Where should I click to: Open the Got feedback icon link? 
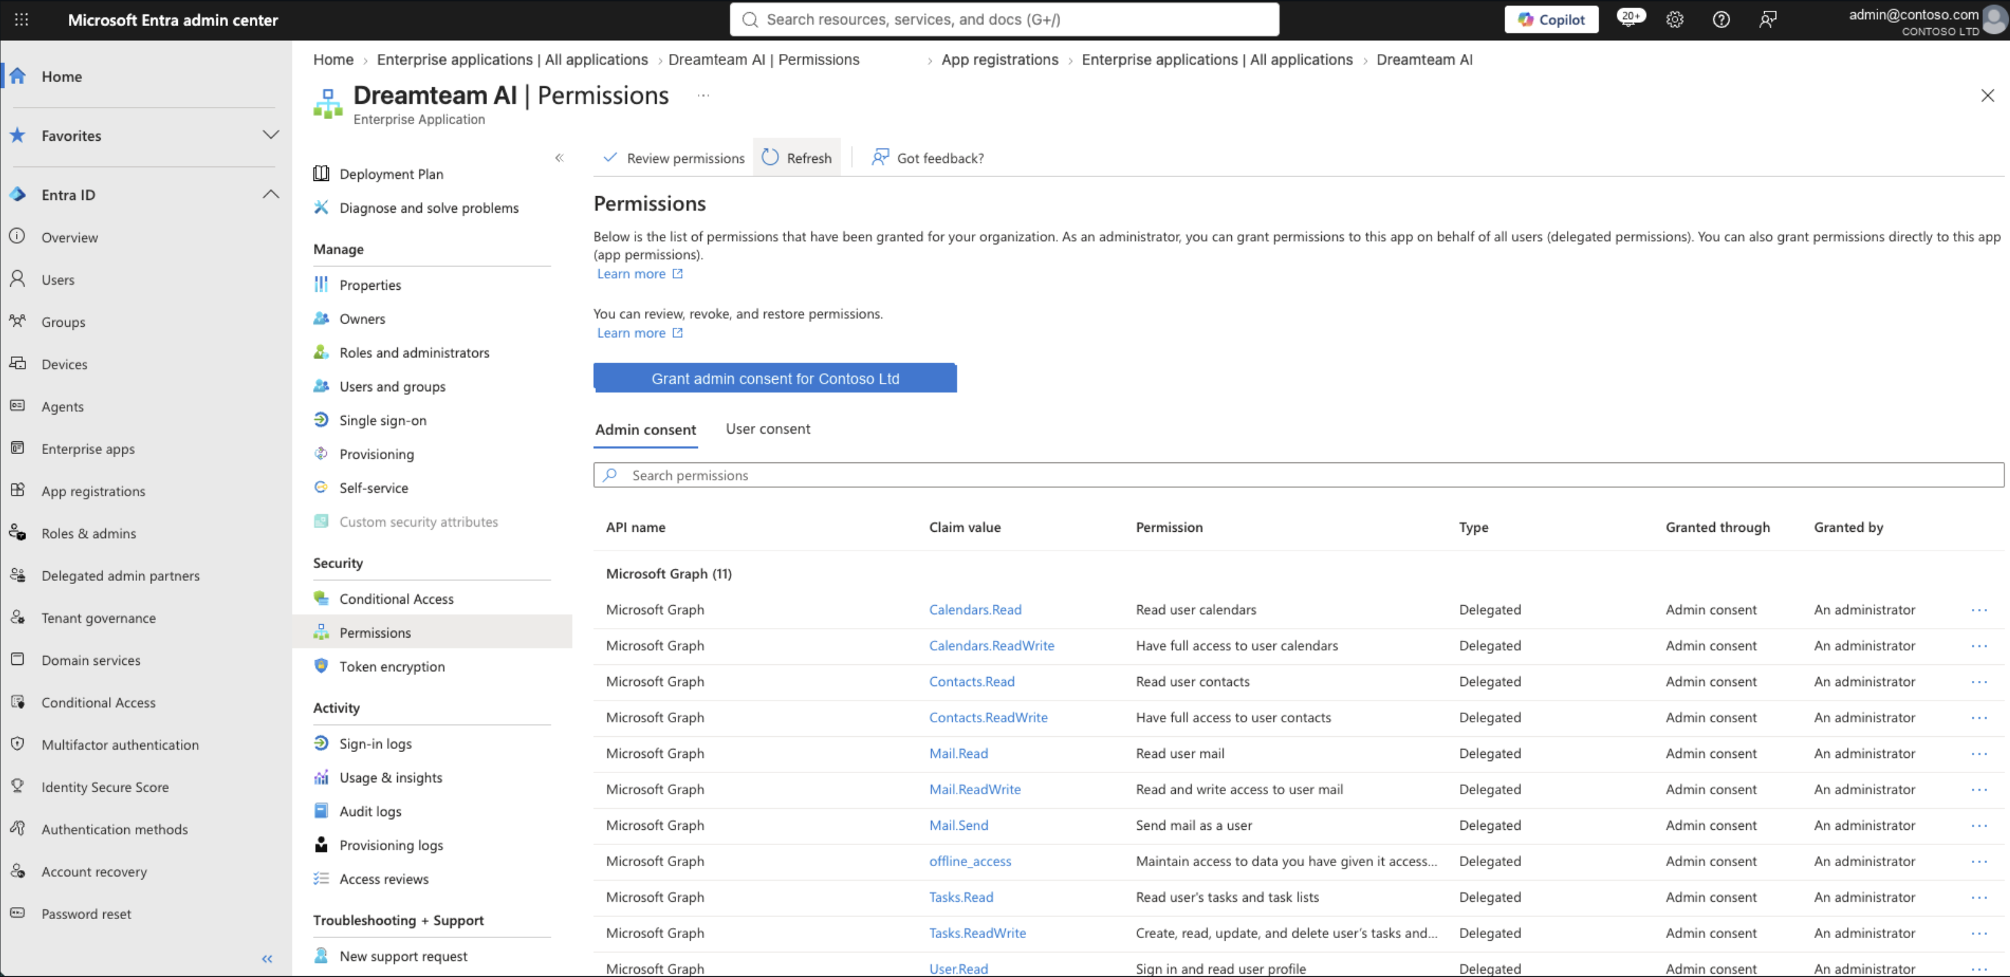tap(928, 157)
